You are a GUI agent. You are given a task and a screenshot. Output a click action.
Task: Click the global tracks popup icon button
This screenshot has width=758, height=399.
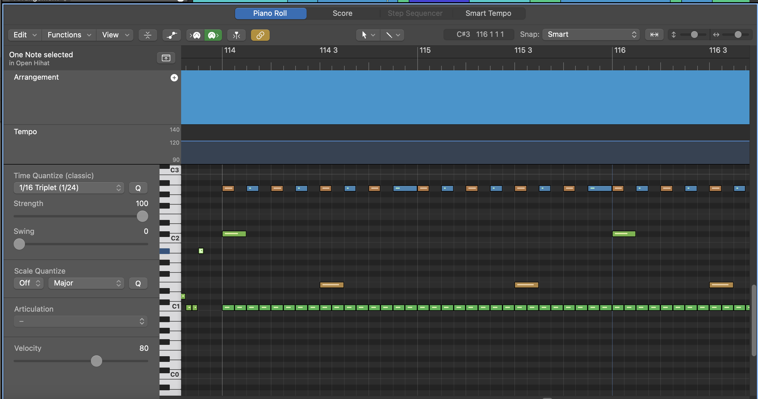click(166, 58)
